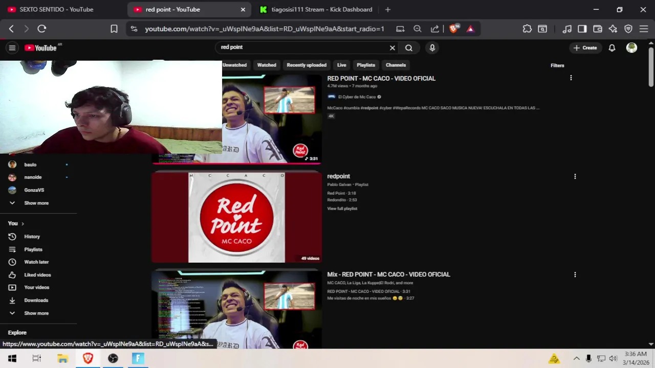The width and height of the screenshot is (655, 368).
Task: Open the nanoide subscription channel
Action: tap(33, 177)
